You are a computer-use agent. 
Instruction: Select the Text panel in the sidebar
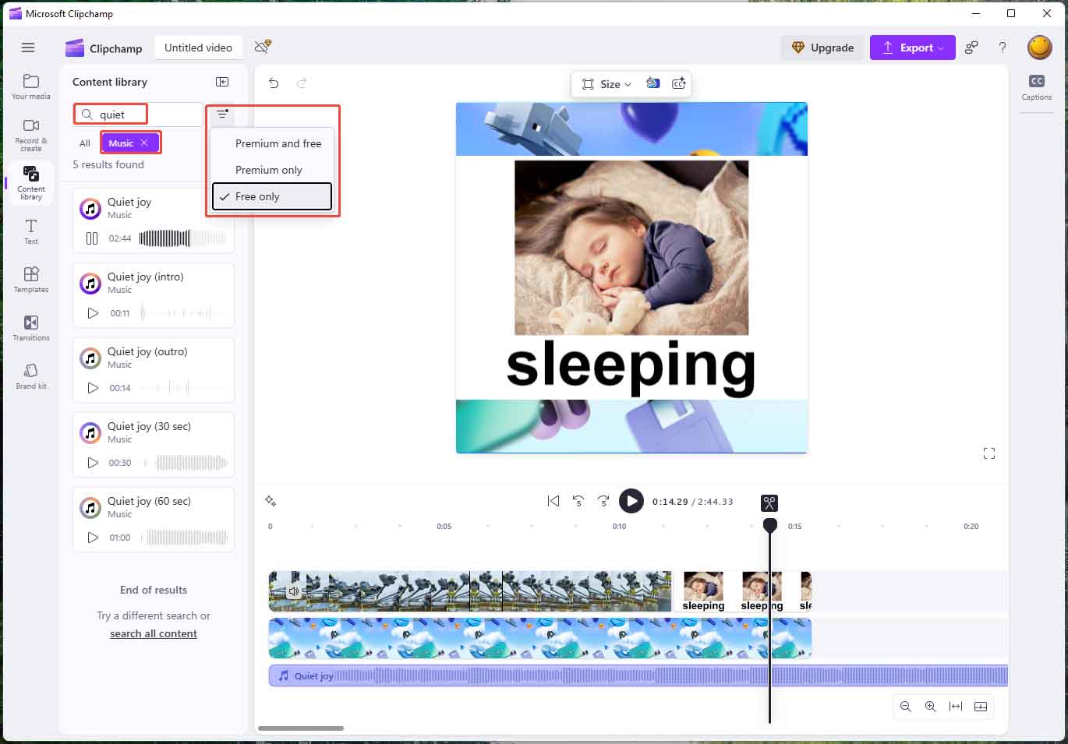pos(30,231)
